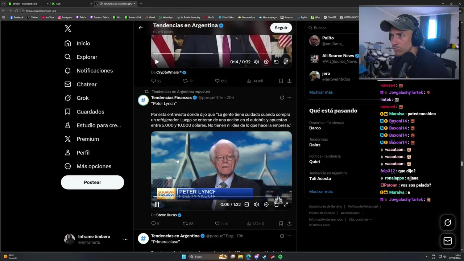Viewport: 464px width, 261px height.
Task: Repost the post with 88 reposts
Action: [188, 224]
